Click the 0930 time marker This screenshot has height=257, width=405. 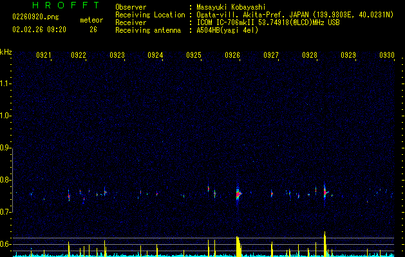pos(387,55)
